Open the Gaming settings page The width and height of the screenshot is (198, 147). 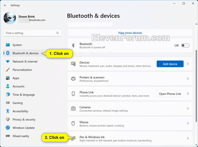17,103
